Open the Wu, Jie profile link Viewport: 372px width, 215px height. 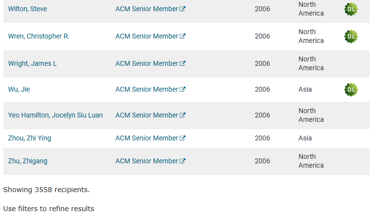point(19,89)
